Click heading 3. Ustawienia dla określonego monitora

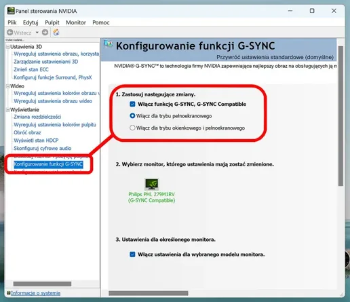click(x=166, y=240)
